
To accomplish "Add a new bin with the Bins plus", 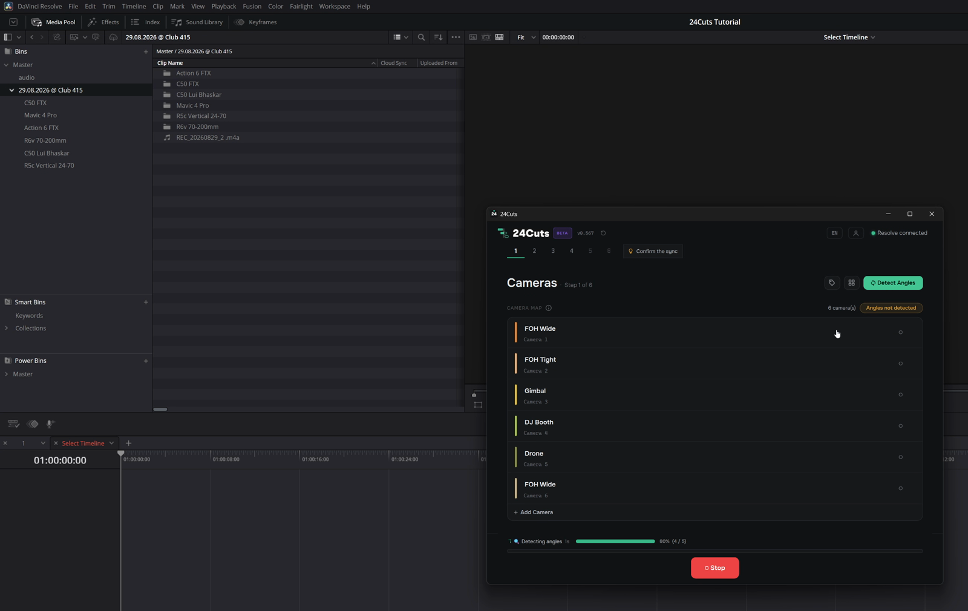I will pos(146,52).
